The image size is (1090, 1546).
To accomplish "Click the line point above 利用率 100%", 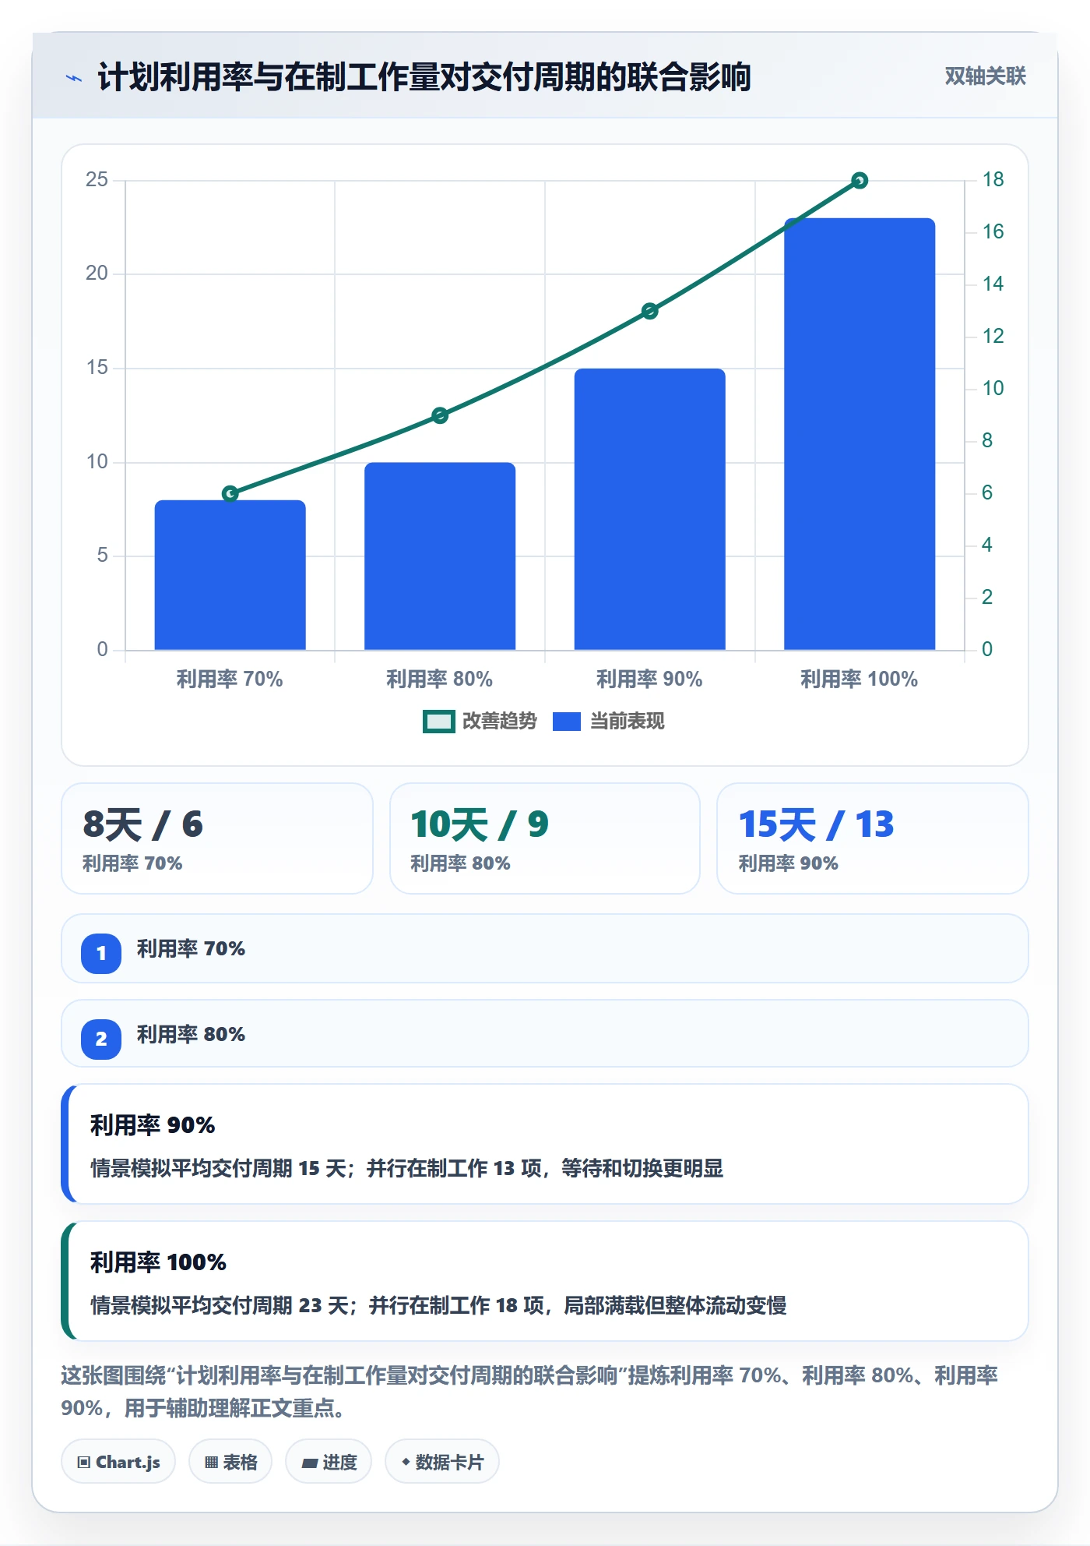I will point(860,181).
